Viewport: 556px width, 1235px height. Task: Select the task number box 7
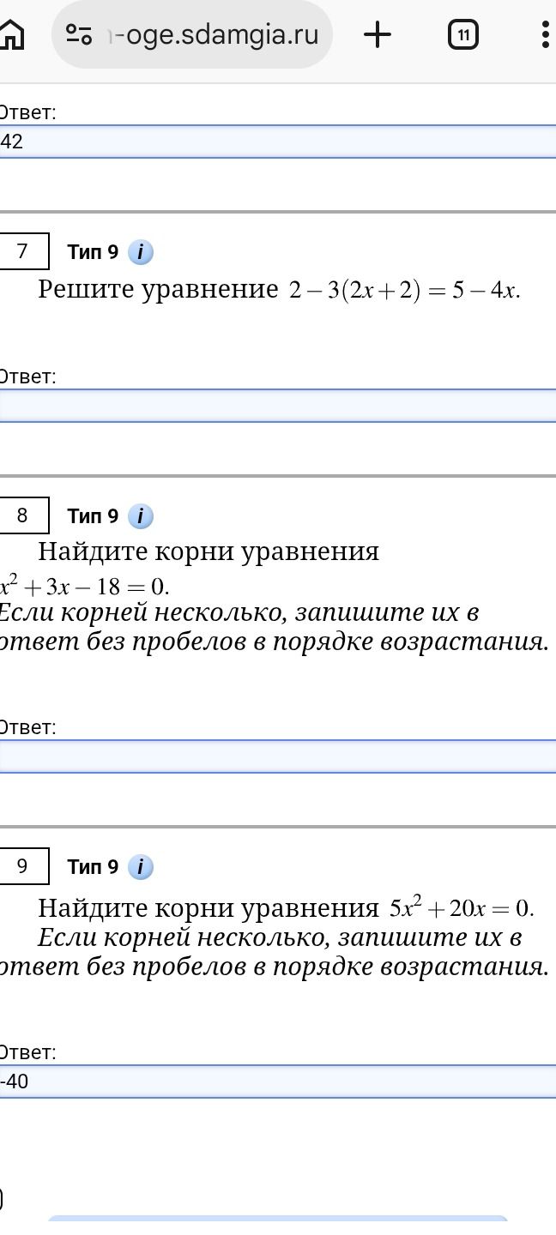pos(23,251)
